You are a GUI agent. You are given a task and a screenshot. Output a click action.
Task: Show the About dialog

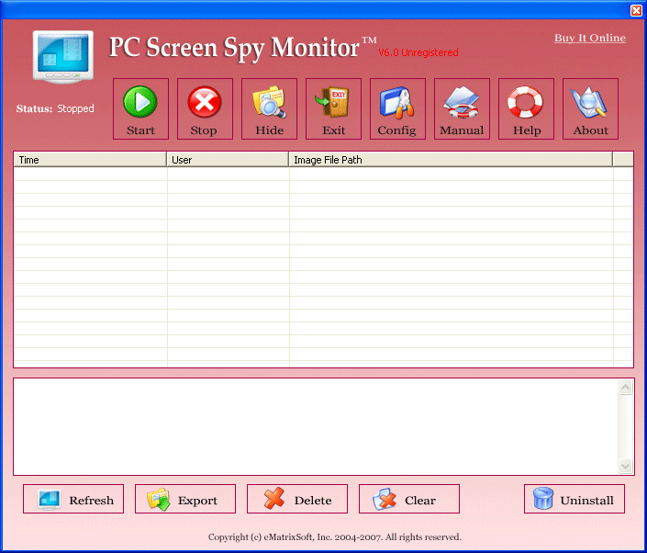click(x=590, y=108)
